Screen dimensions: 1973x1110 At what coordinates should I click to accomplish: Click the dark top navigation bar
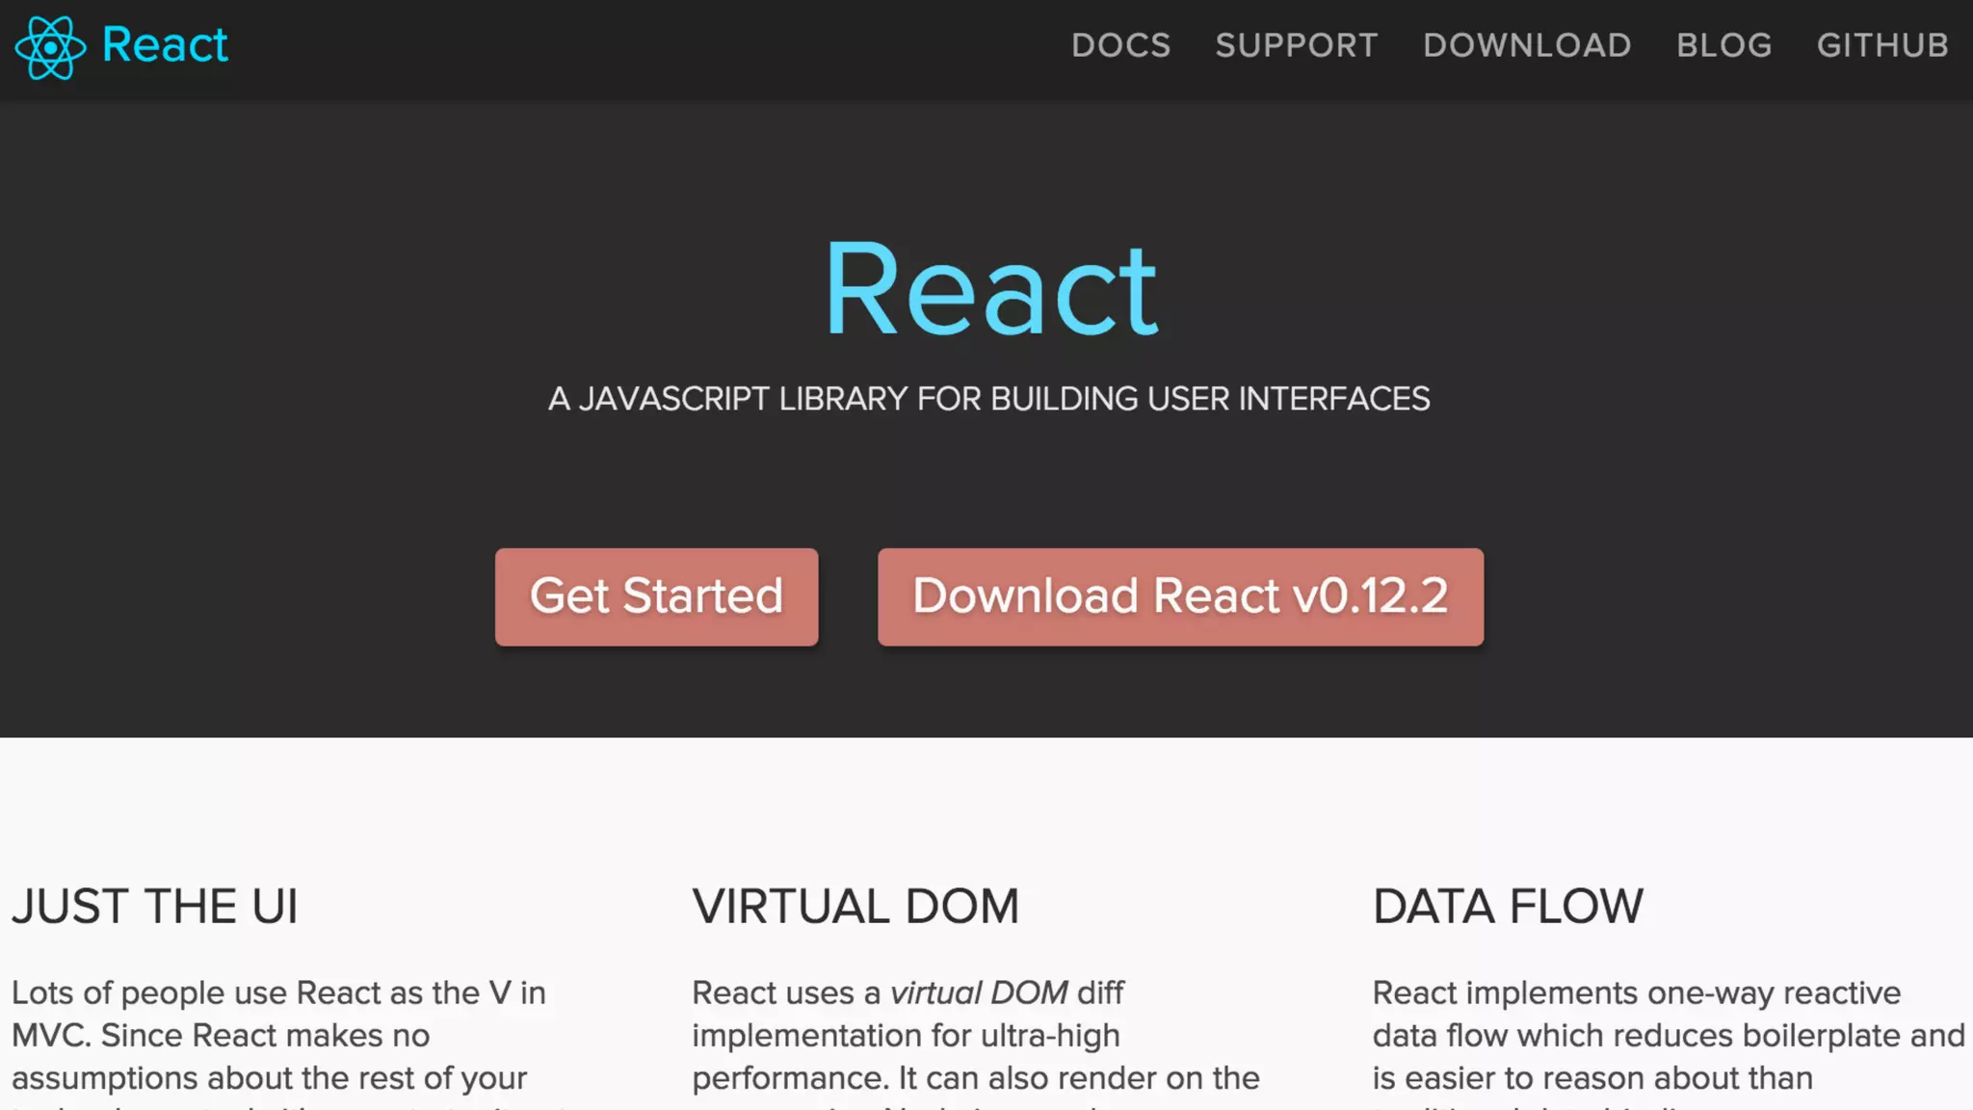coord(626,46)
